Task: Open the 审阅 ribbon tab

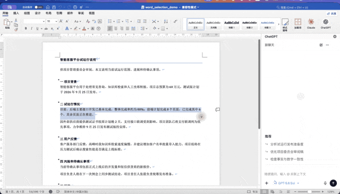Action: pos(81,13)
